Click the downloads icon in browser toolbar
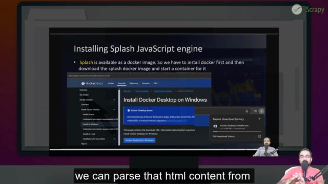328x184 pixels. 261,111
